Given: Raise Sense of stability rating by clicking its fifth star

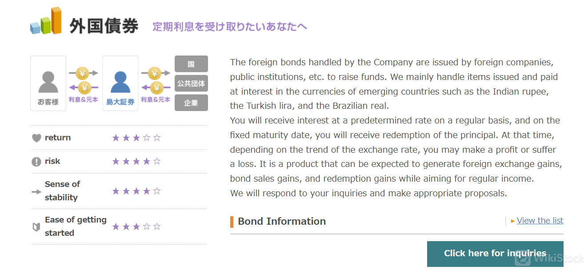Looking at the screenshot, I should coord(157,191).
